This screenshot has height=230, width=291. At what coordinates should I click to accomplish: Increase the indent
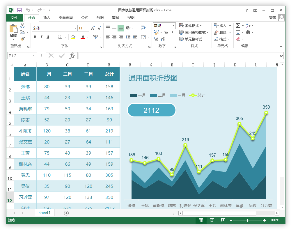[x=134, y=37]
